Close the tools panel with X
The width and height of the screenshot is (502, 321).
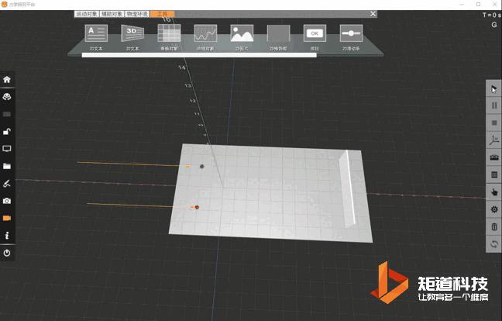[373, 14]
